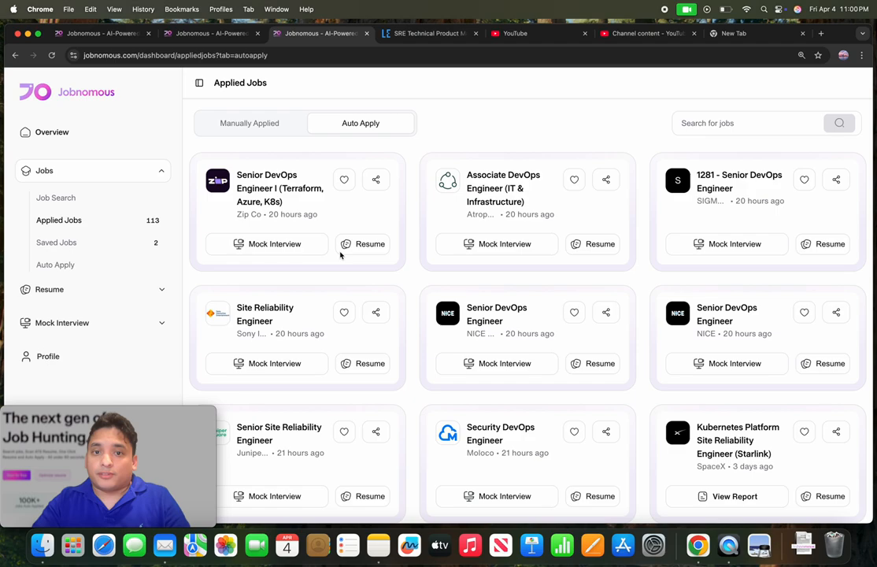Click the Jobnomous logo

pos(67,92)
